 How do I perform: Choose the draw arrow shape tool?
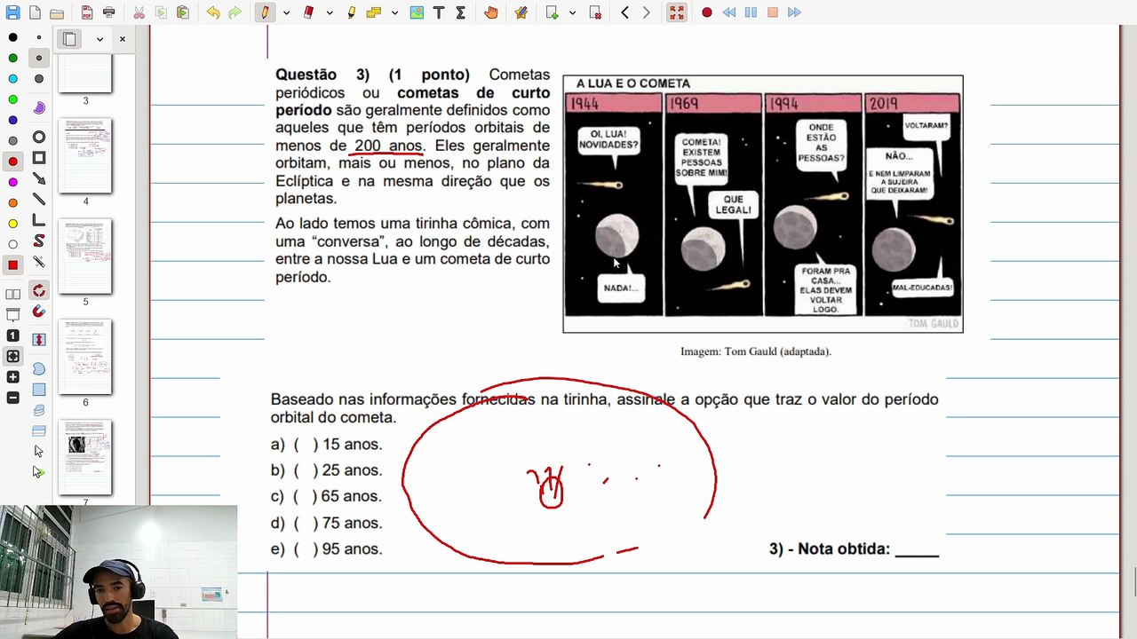pos(39,178)
